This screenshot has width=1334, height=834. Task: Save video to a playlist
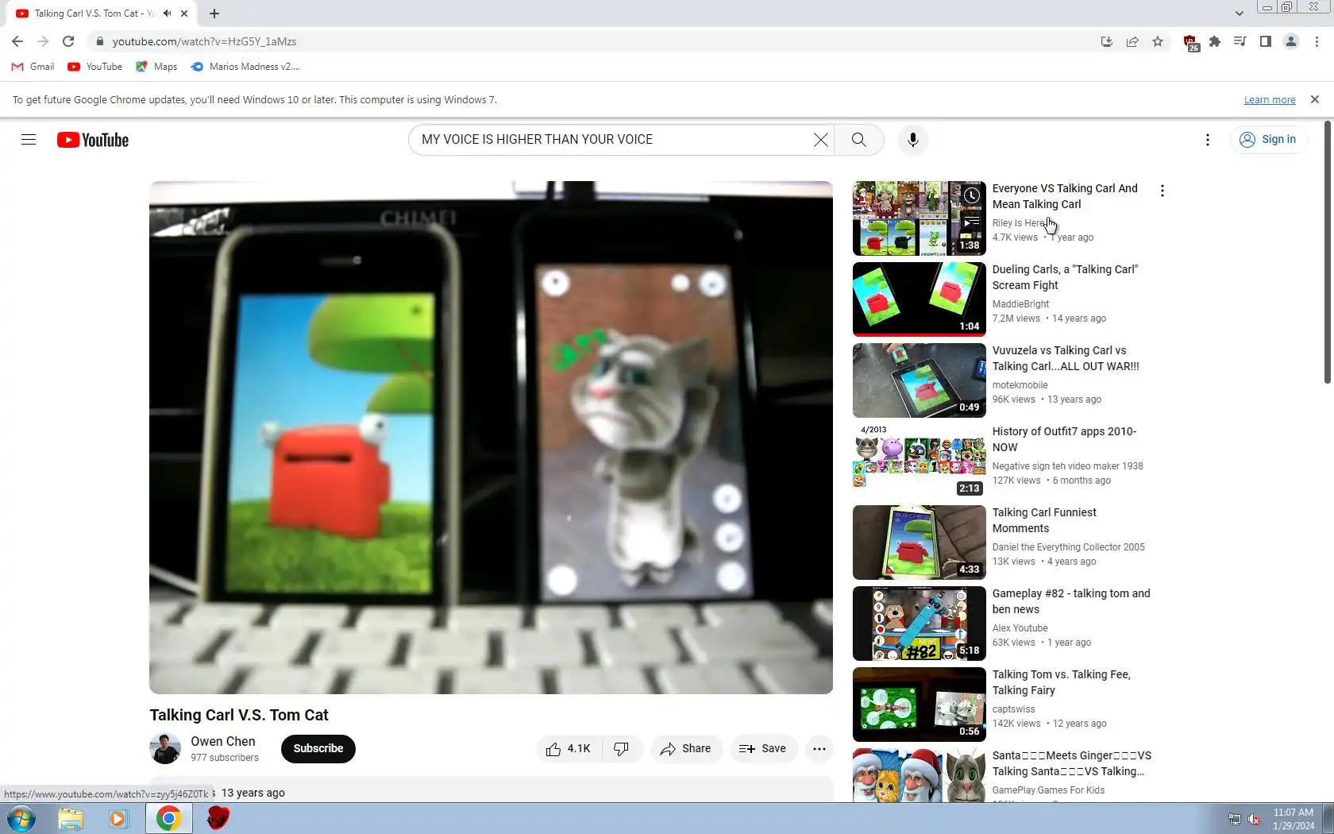[763, 749]
